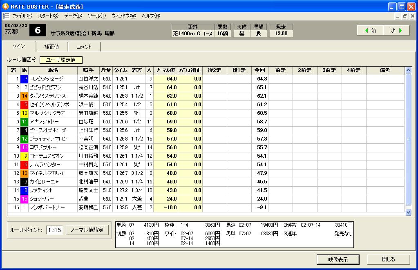The height and width of the screenshot is (270, 418).
Task: Click the ノーマル値 column header
Action: click(165, 70)
